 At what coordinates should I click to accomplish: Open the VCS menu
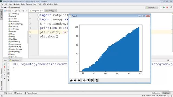(44, 4)
